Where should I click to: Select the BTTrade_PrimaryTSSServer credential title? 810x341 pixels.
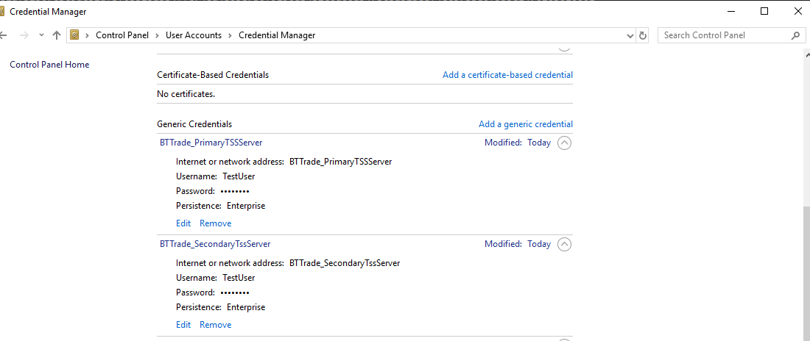(x=211, y=143)
